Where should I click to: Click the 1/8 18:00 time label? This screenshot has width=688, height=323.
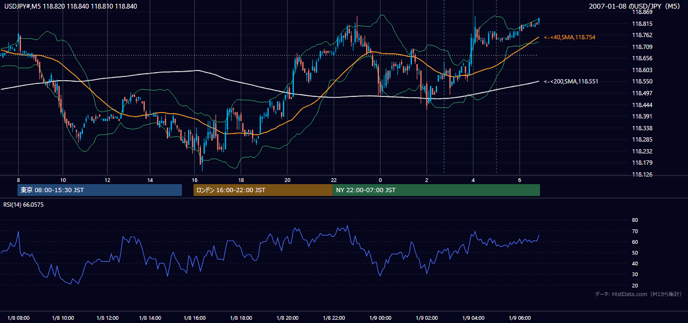click(242, 318)
